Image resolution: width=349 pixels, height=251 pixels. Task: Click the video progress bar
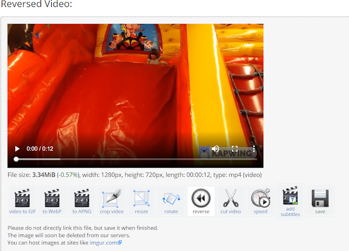(x=136, y=159)
